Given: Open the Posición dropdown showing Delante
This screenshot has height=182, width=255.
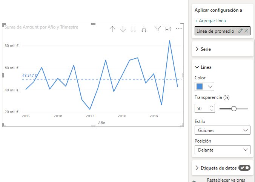Looking at the screenshot, I should pyautogui.click(x=222, y=150).
